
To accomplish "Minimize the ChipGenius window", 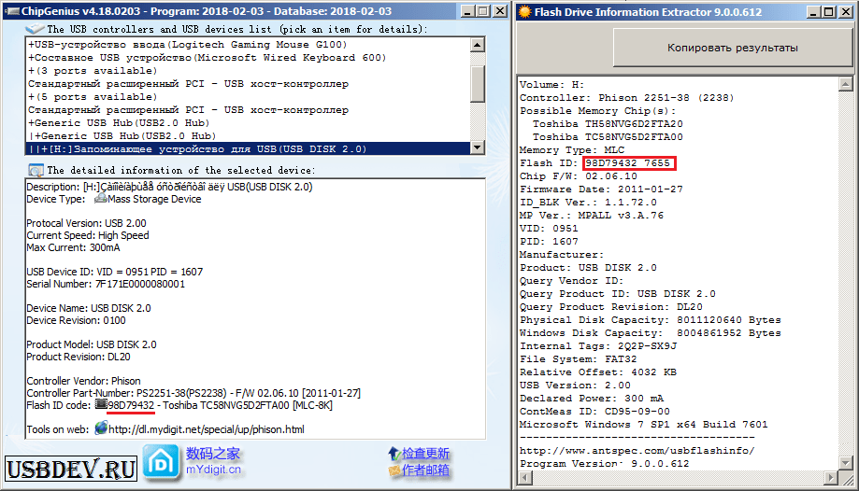I will 467,11.
